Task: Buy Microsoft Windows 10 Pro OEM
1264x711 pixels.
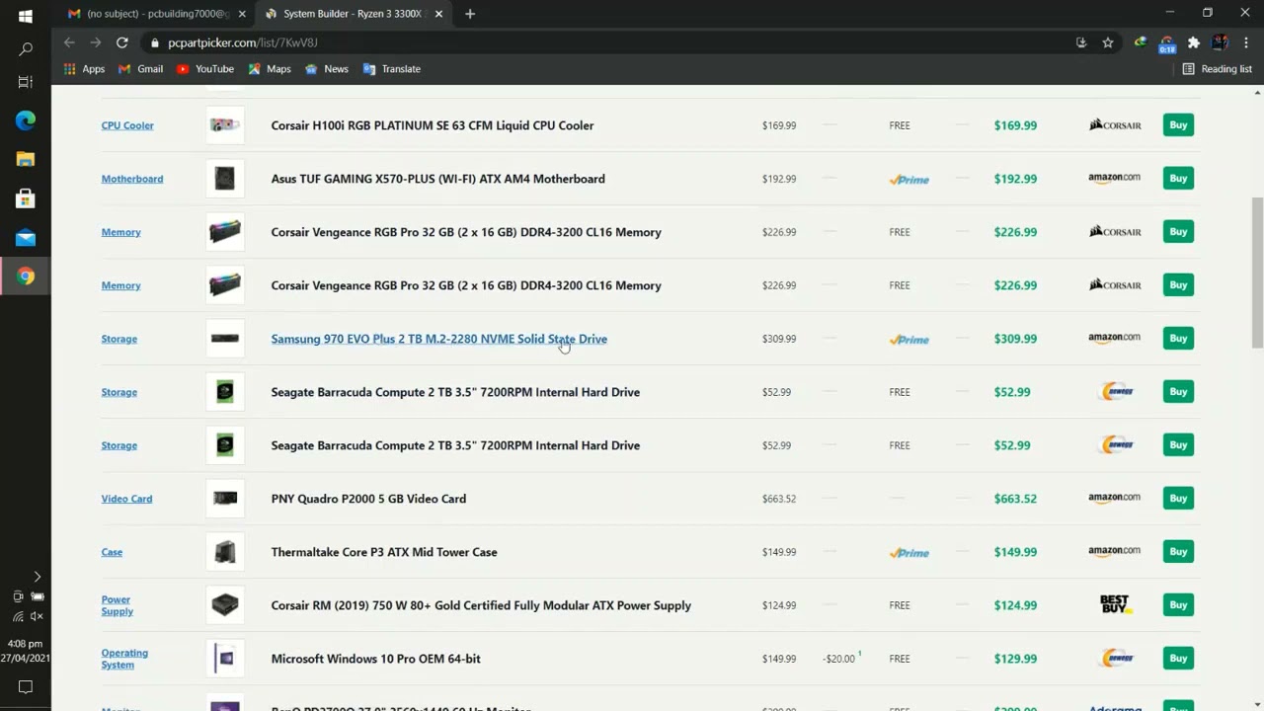Action: coord(1178,659)
